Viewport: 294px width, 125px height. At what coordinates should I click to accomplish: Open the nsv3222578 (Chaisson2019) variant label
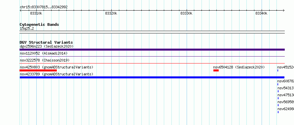point(45,61)
